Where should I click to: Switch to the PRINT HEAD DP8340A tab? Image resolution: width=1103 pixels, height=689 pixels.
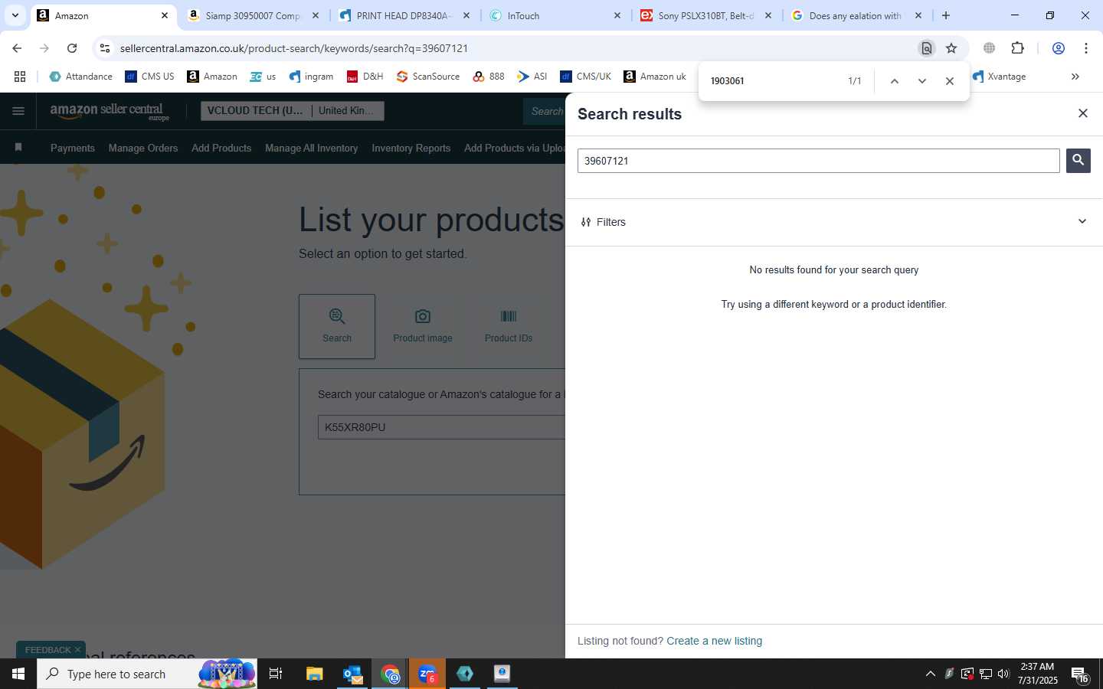(404, 15)
